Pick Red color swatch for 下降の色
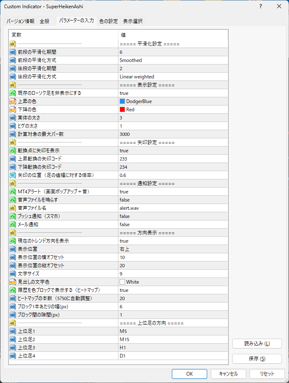 (123, 110)
